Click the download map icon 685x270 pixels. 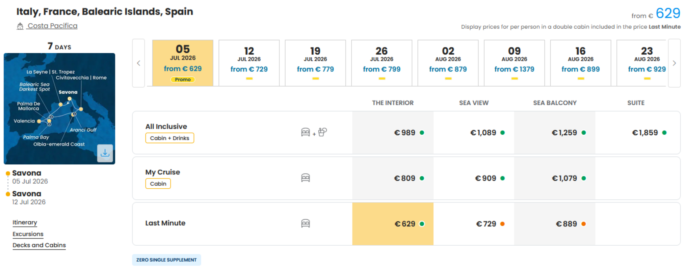[x=105, y=153]
